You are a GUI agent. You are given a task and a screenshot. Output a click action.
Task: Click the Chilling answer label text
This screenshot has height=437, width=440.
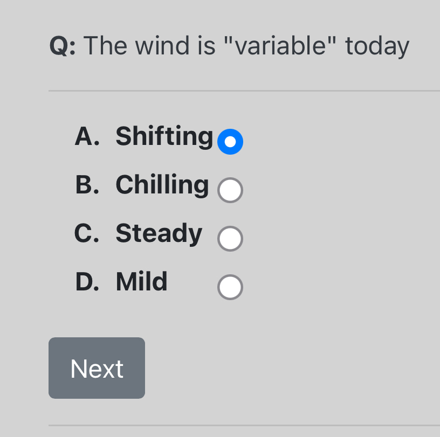[x=161, y=185]
